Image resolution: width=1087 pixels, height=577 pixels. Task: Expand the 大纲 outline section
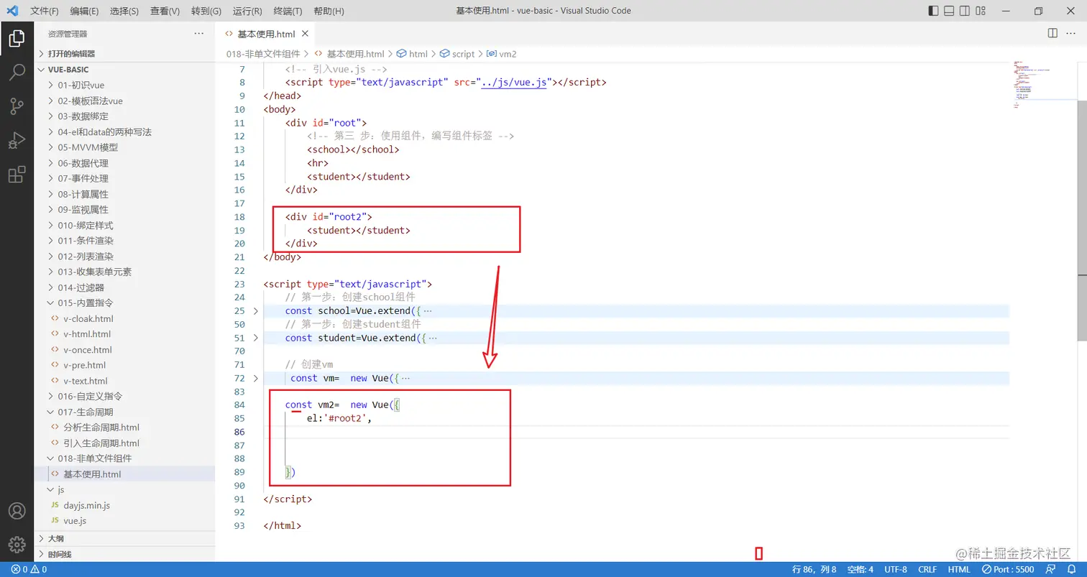124,539
